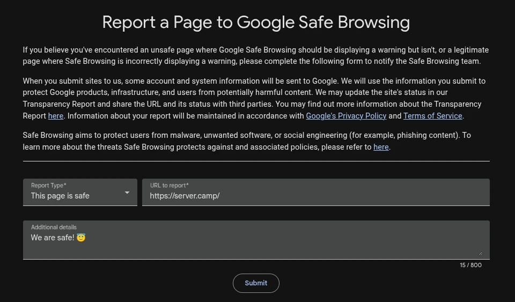This screenshot has width=515, height=302.
Task: Open the Report Type dropdown
Action: (79, 192)
